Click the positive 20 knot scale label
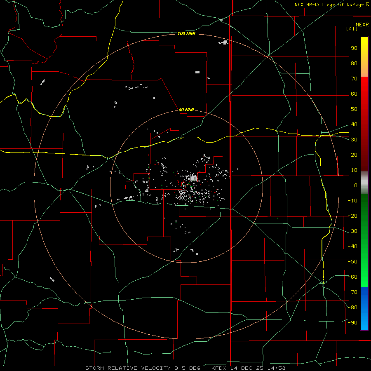Screen dimensions: 371x371 [x=354, y=155]
